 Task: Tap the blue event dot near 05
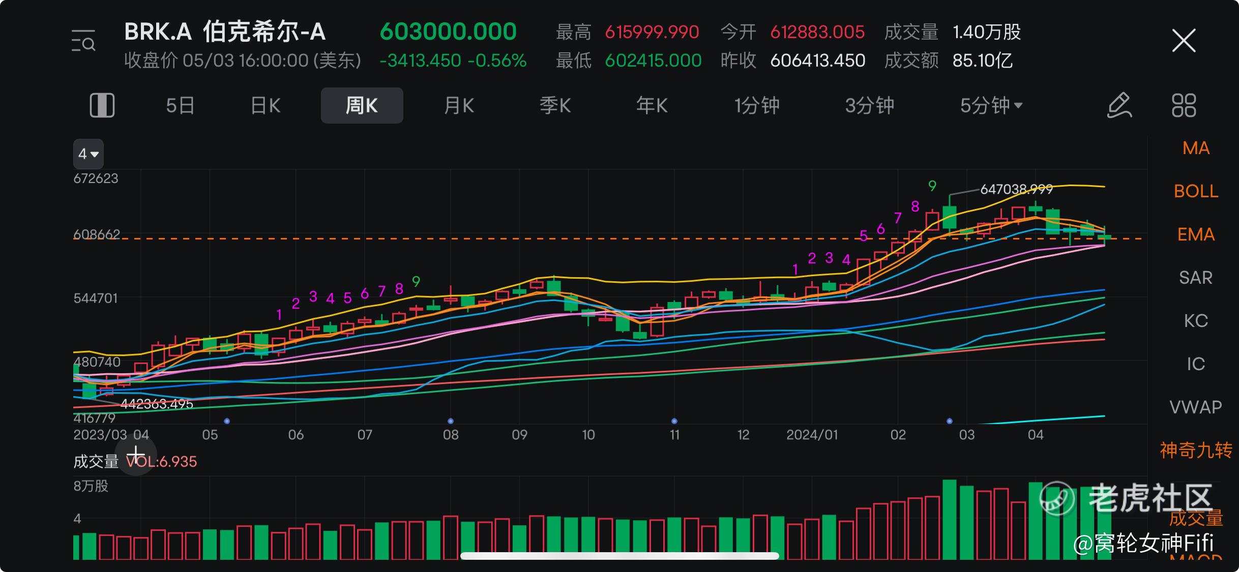[x=227, y=421]
